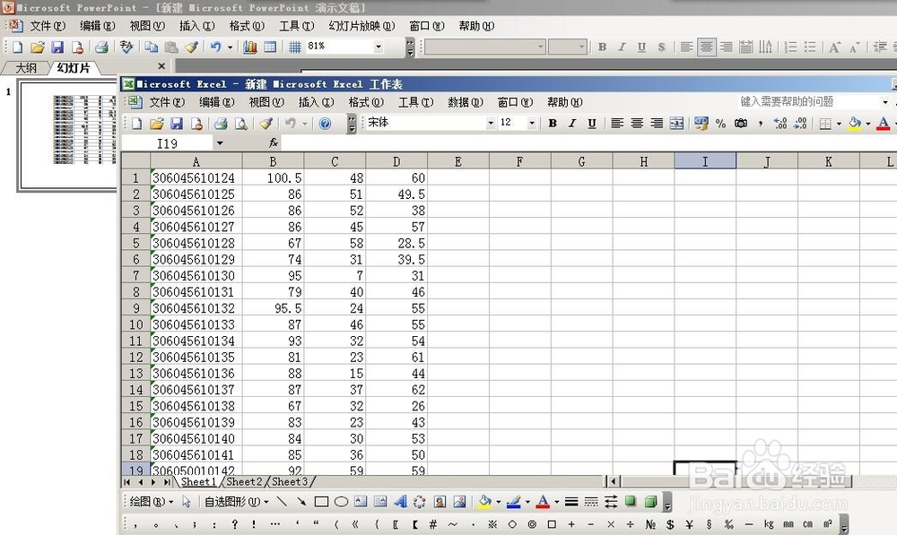Increase decimal places in Excel
Screen dimensions: 897x535
tap(779, 123)
